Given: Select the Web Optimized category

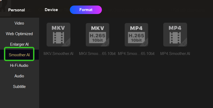Looking at the screenshot, I should [19, 34].
